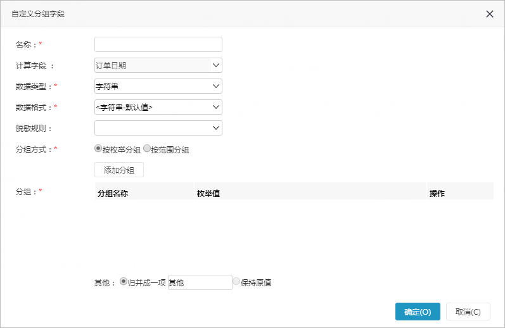Click the chevron arrow of 数据类型 combo

(x=216, y=86)
